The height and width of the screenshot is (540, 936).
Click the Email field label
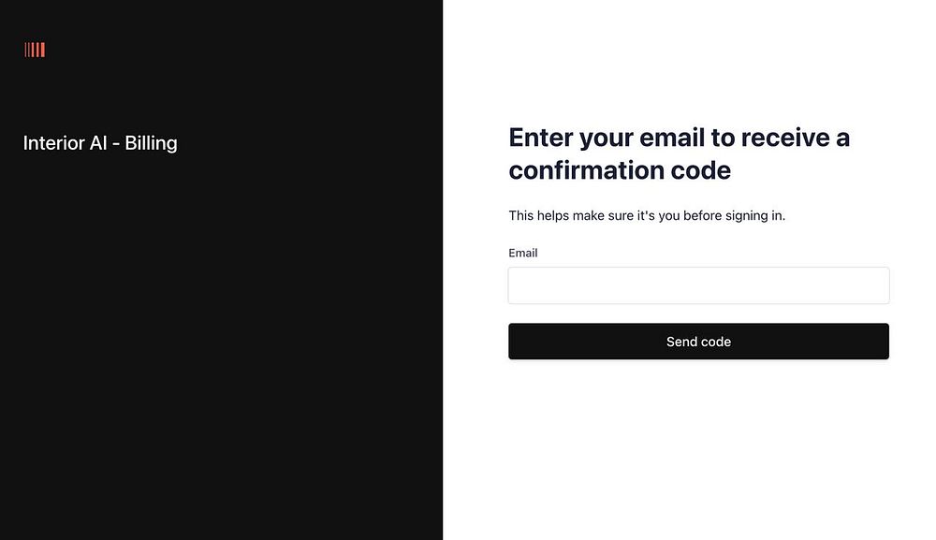(x=522, y=253)
